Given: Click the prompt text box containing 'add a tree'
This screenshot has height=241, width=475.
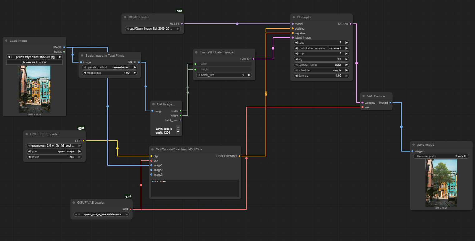Looking at the screenshot, I should pyautogui.click(x=195, y=188).
